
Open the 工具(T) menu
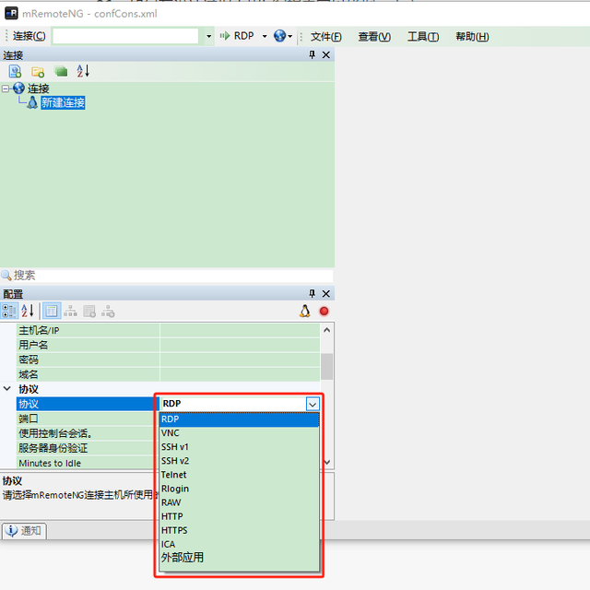click(423, 37)
